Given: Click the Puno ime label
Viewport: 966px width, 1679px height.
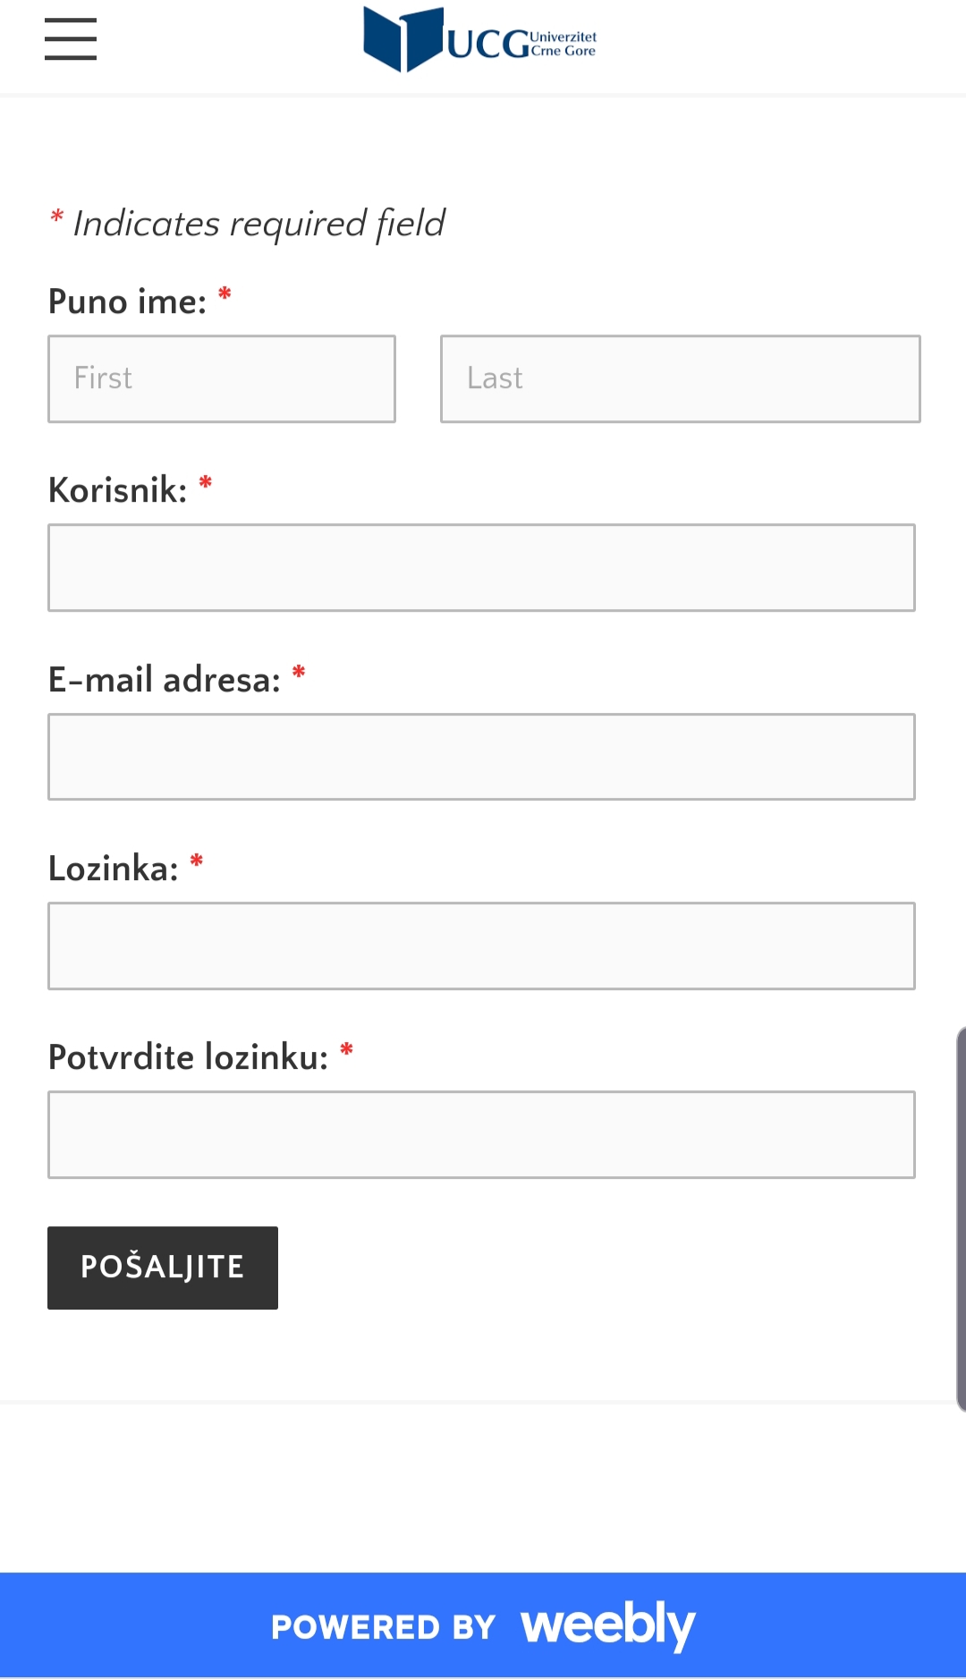Looking at the screenshot, I should tap(128, 301).
